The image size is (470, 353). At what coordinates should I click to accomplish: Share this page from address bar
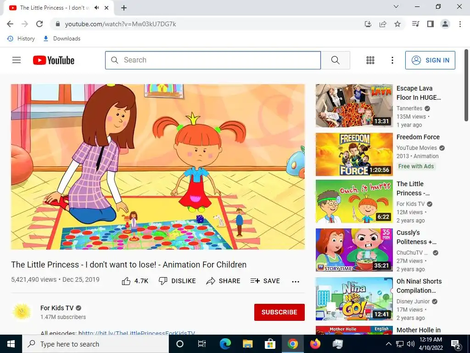tap(383, 24)
